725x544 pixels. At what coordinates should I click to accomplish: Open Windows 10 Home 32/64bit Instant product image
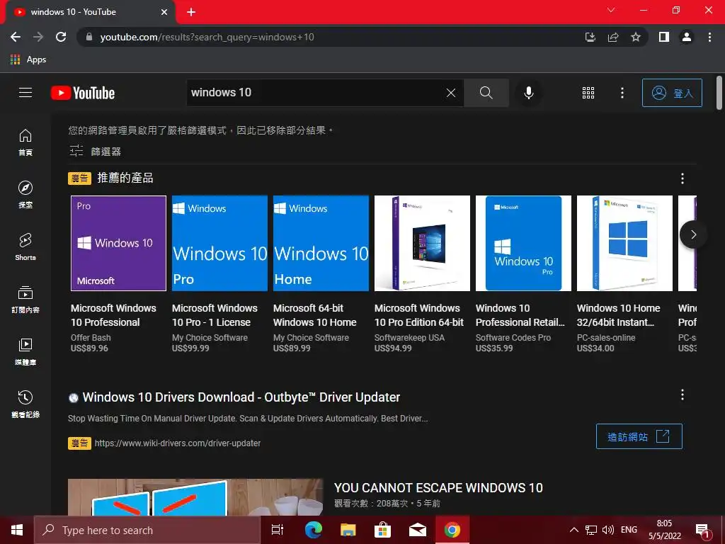tap(624, 244)
